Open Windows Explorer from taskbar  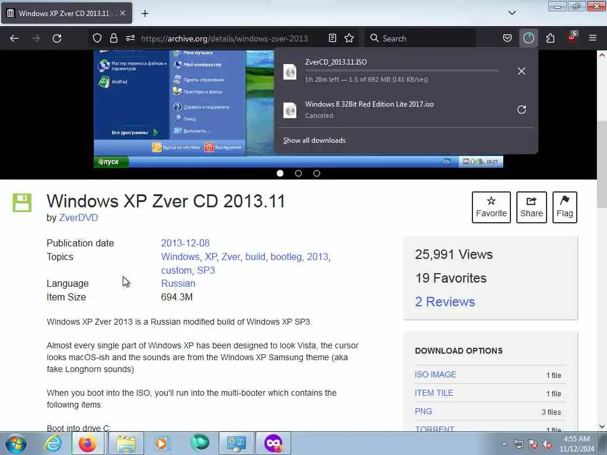(x=126, y=443)
